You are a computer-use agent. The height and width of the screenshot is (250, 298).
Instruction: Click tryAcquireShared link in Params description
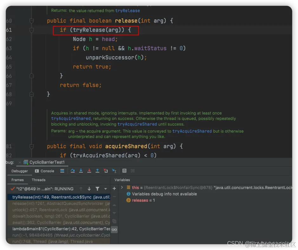tap(192, 131)
